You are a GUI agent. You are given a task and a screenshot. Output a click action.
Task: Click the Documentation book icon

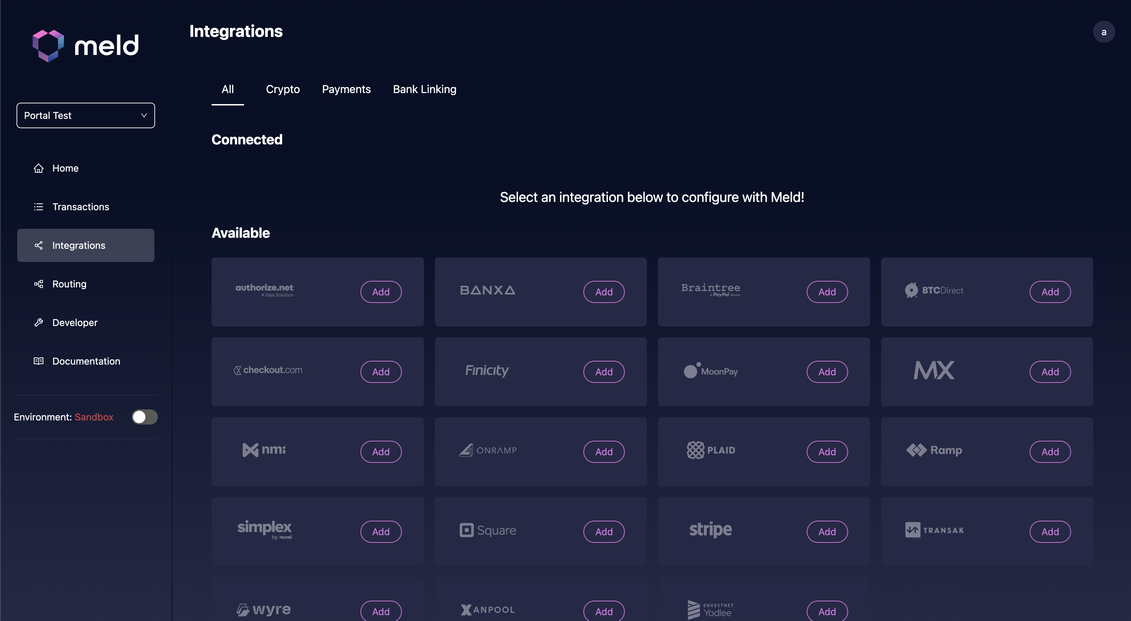(x=39, y=361)
